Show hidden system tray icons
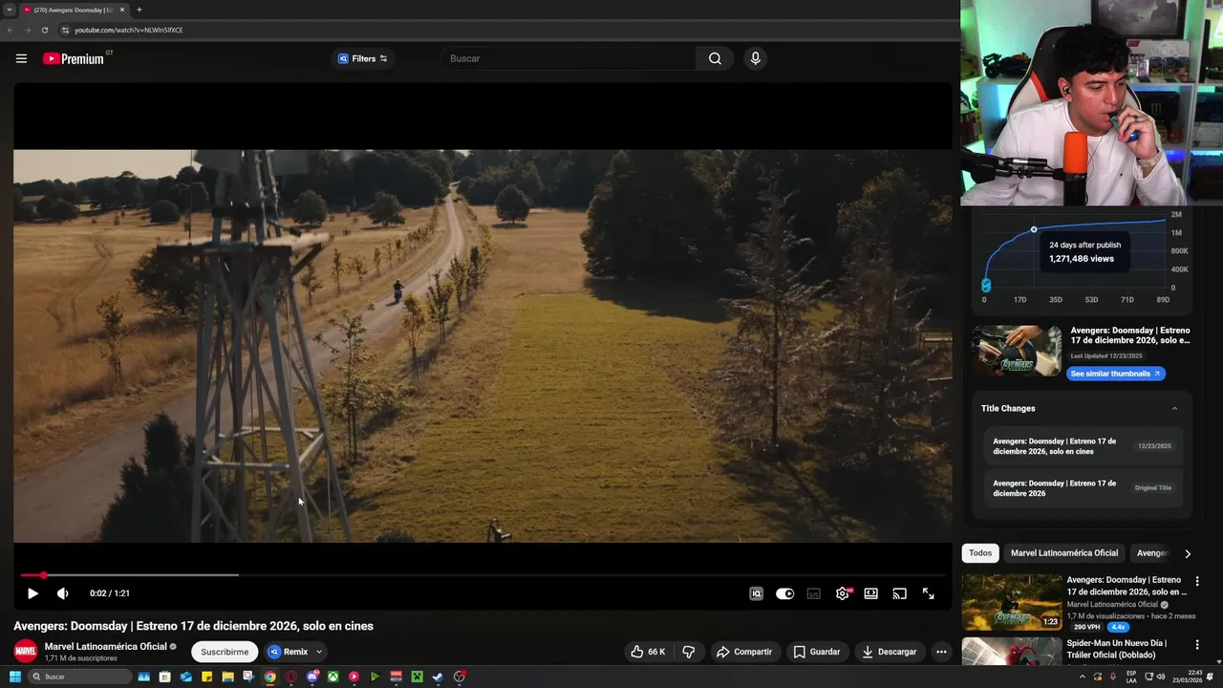Viewport: 1223px width, 688px height. pos(1083,677)
